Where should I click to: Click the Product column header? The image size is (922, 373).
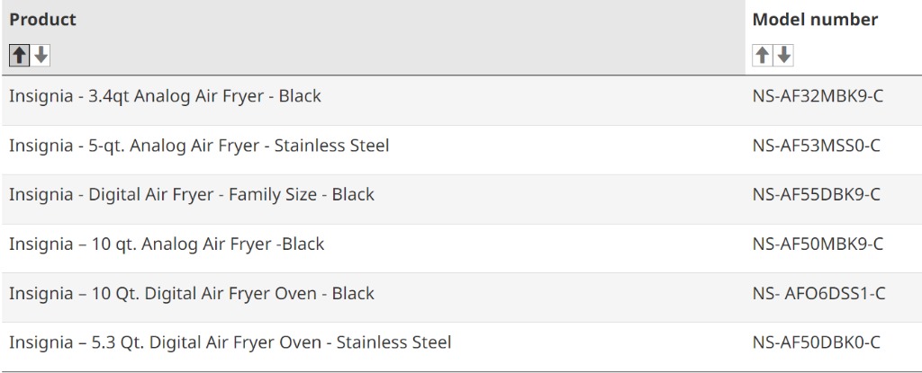click(43, 20)
